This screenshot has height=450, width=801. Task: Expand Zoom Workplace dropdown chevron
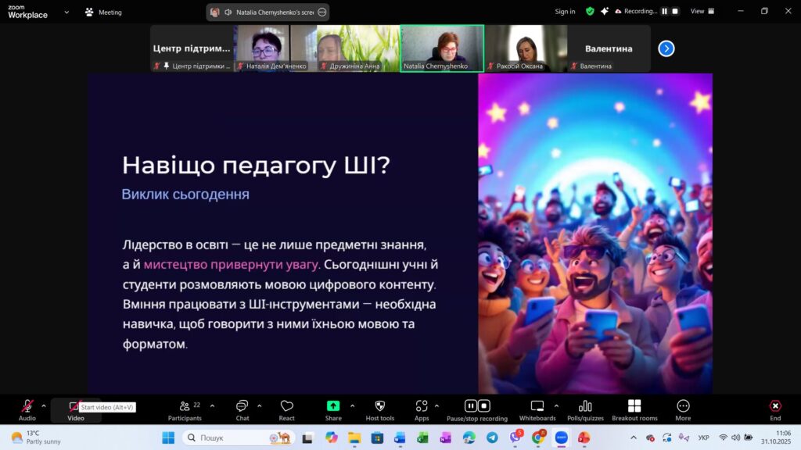point(66,12)
